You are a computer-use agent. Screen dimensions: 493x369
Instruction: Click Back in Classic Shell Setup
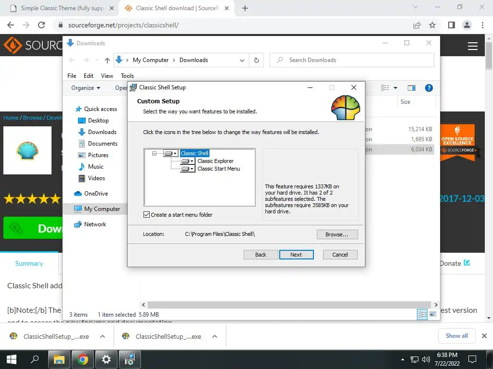click(x=260, y=255)
